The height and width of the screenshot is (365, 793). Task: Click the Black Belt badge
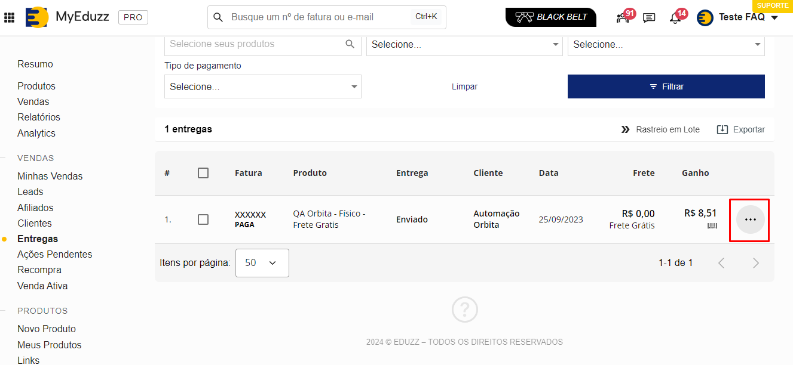click(550, 17)
